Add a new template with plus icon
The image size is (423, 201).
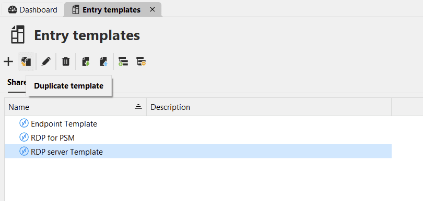8,61
